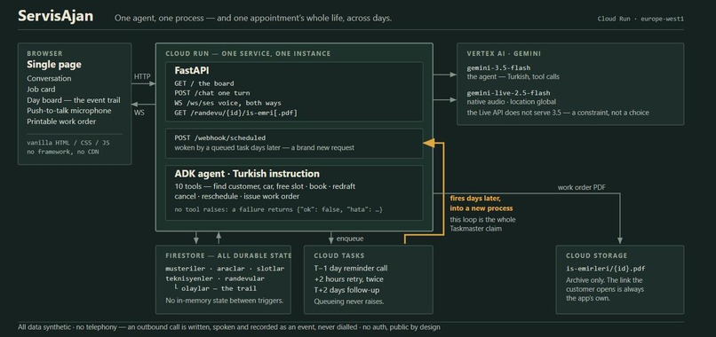Screen dimensions: 716x337
Task: Click 'GET / the board' route
Action: tap(204, 83)
